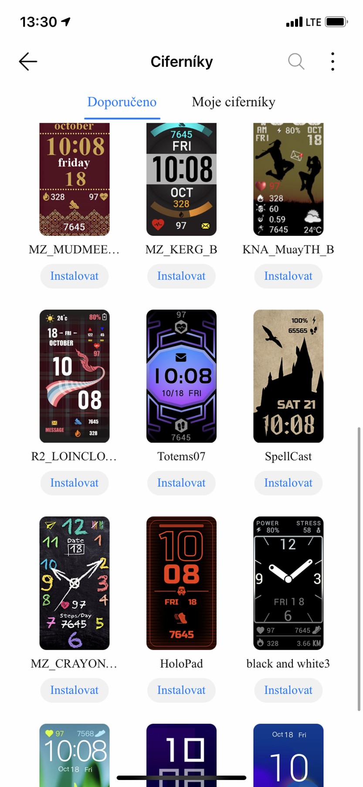
Task: Open the MZ_CRAYON chalk clock thumbnail
Action: [75, 583]
